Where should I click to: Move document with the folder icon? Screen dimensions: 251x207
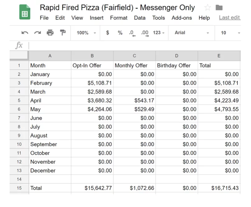click(219, 7)
